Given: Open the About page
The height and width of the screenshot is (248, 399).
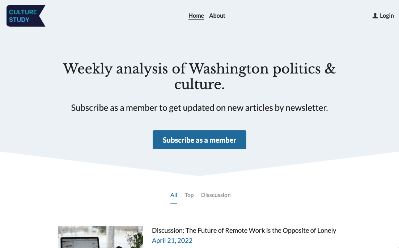Looking at the screenshot, I should pos(217,16).
